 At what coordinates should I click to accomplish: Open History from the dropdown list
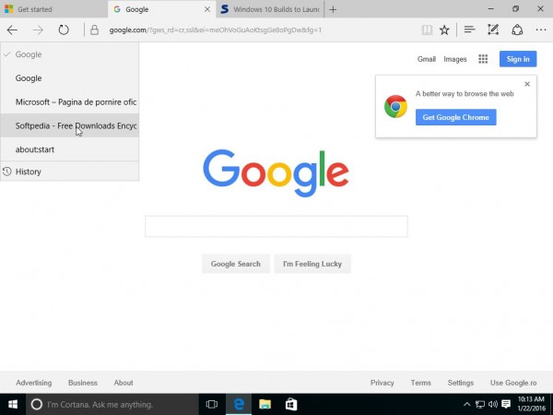click(x=70, y=172)
